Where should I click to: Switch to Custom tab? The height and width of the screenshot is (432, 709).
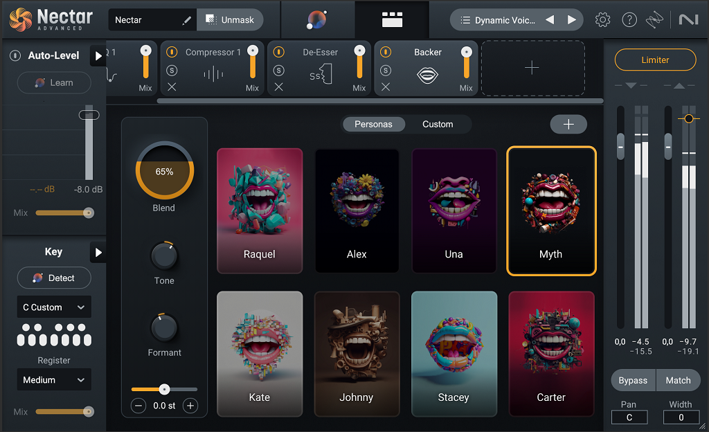pyautogui.click(x=438, y=124)
